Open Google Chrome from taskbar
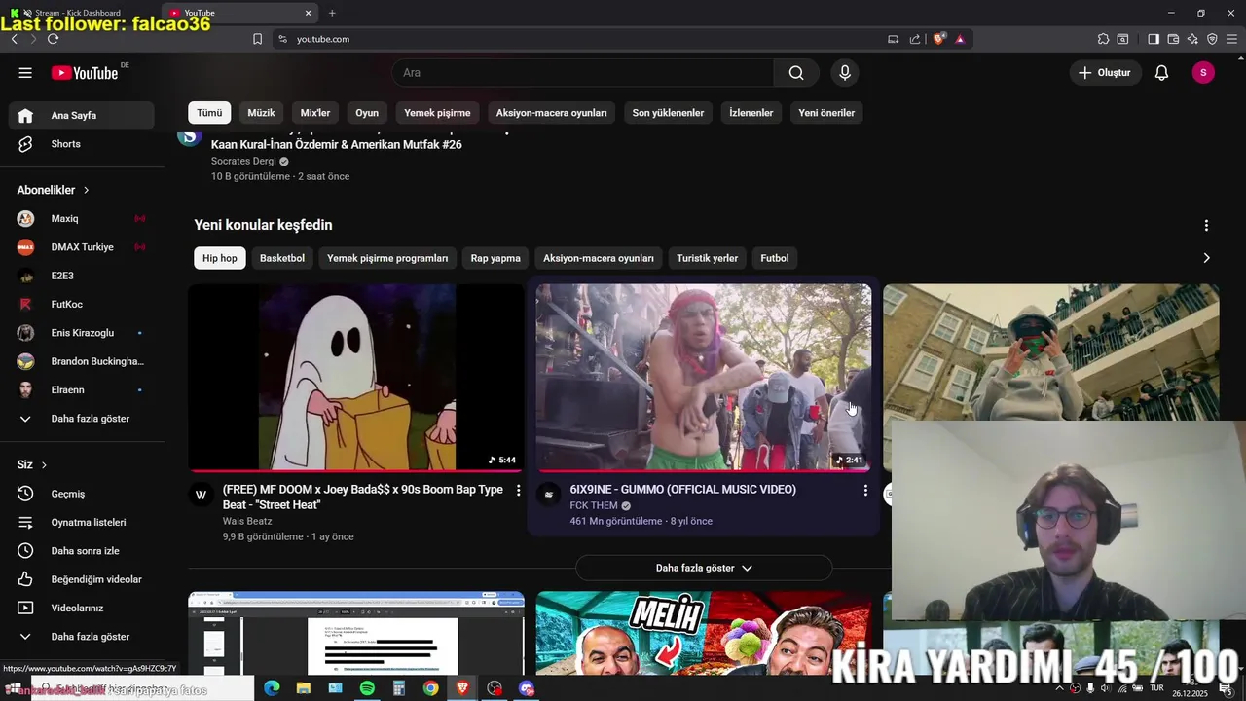Image resolution: width=1246 pixels, height=701 pixels. [430, 688]
